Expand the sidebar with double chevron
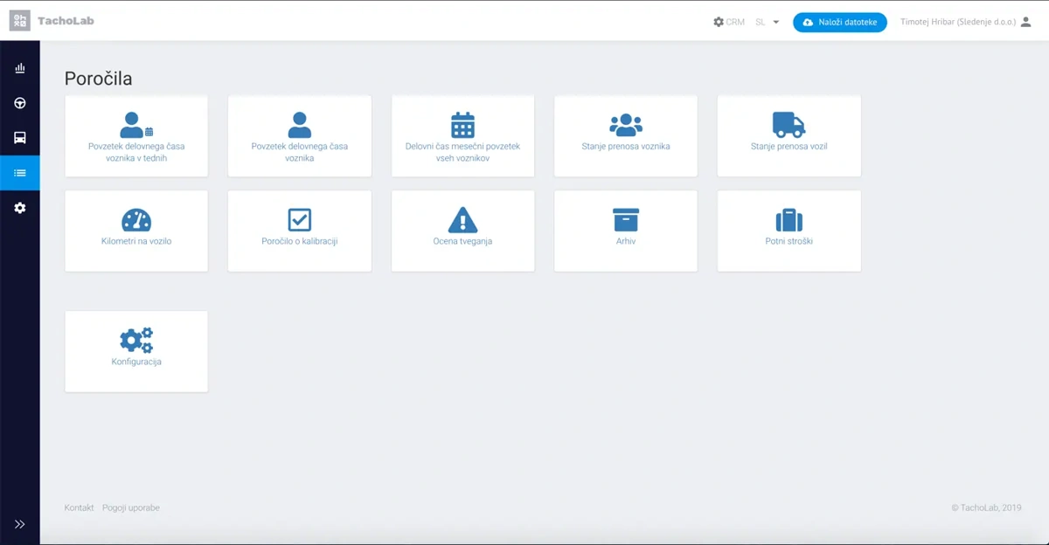Screen dimensions: 1049x545 pyautogui.click(x=20, y=524)
